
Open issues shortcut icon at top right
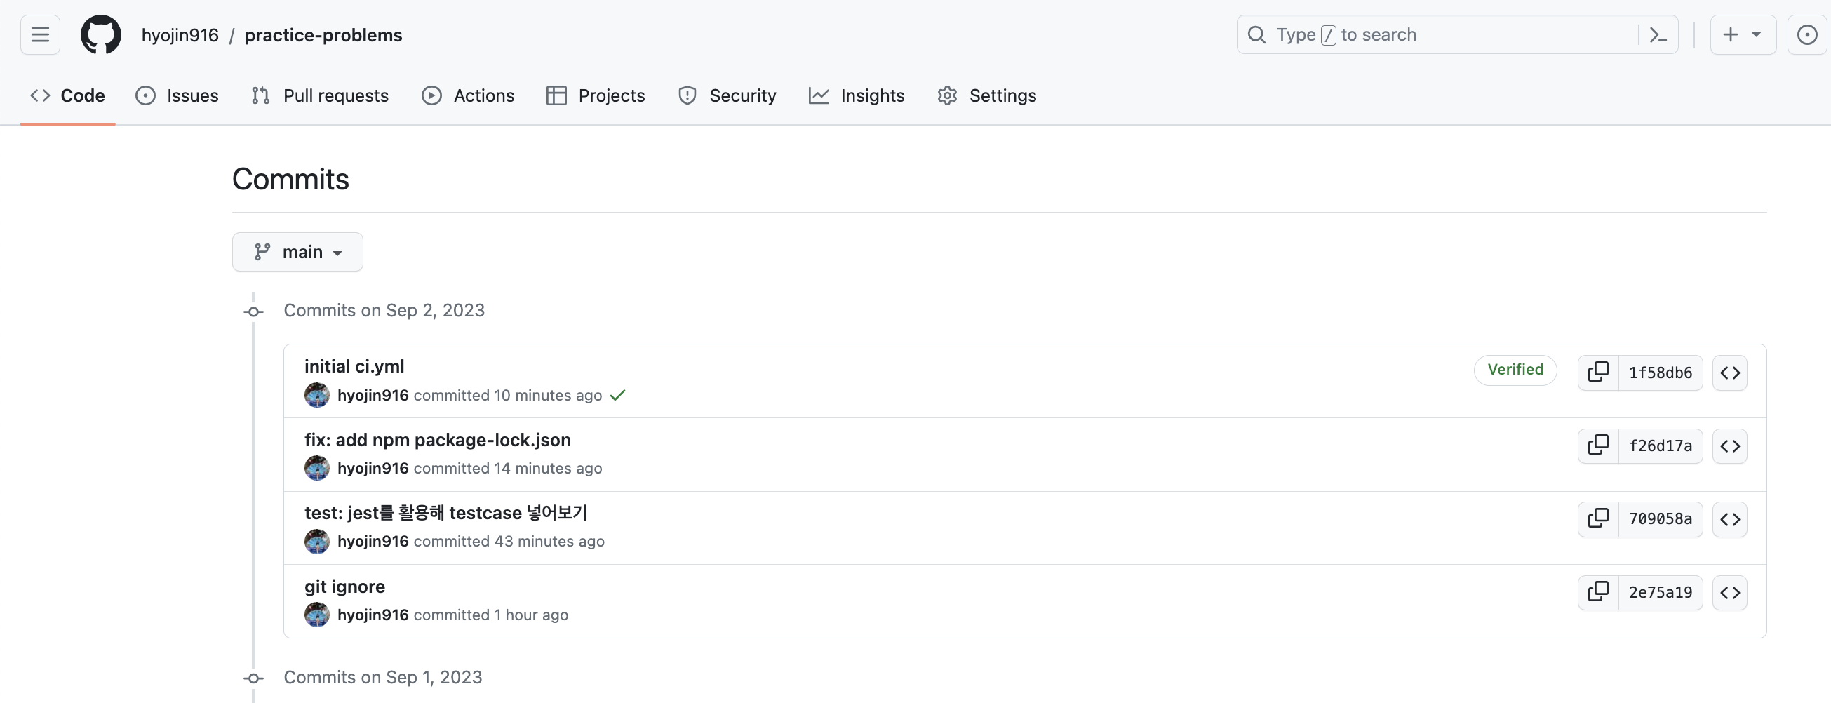(x=1806, y=35)
